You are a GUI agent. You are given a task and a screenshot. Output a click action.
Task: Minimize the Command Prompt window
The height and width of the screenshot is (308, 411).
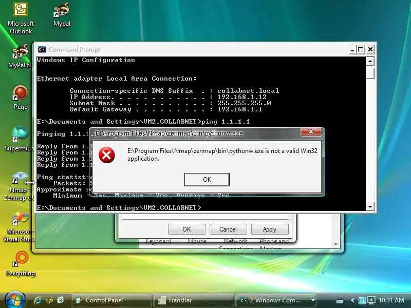click(x=352, y=49)
